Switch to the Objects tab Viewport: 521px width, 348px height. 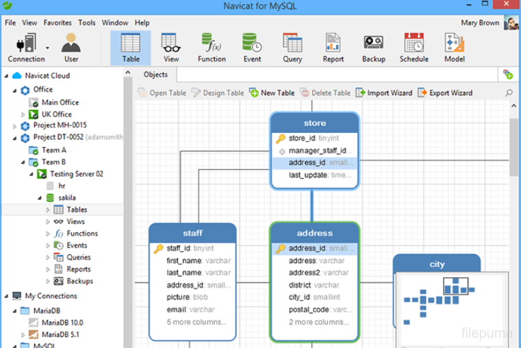pos(155,75)
